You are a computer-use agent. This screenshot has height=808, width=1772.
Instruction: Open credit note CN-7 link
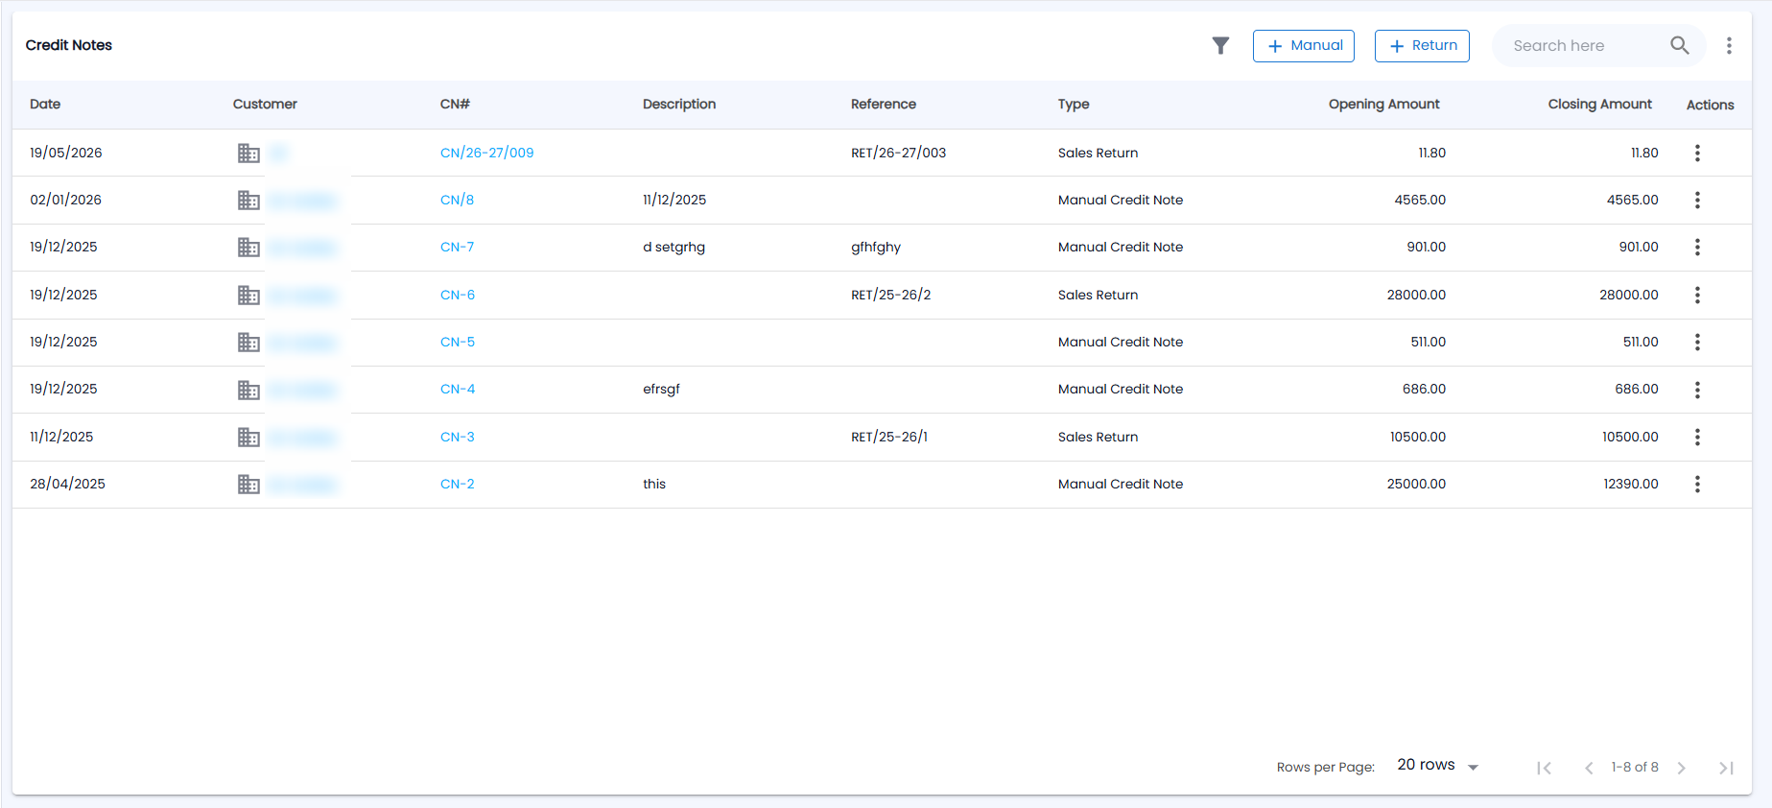[457, 247]
